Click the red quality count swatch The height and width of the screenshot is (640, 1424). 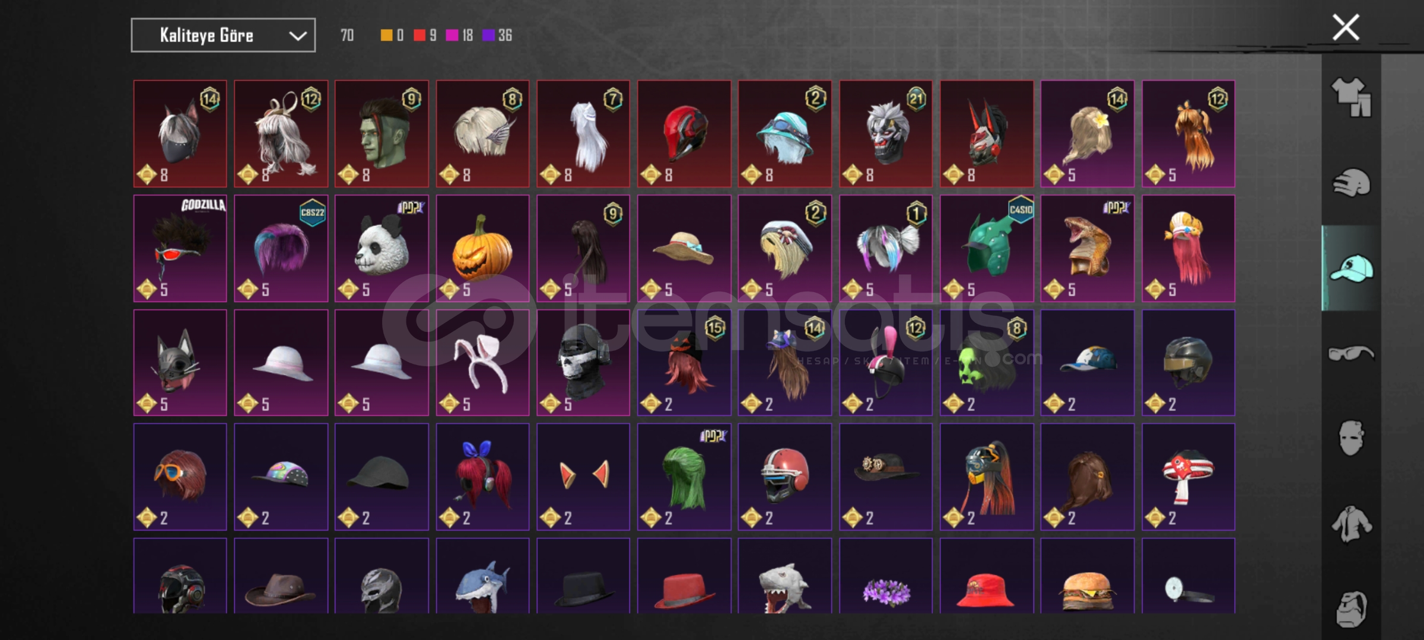419,36
